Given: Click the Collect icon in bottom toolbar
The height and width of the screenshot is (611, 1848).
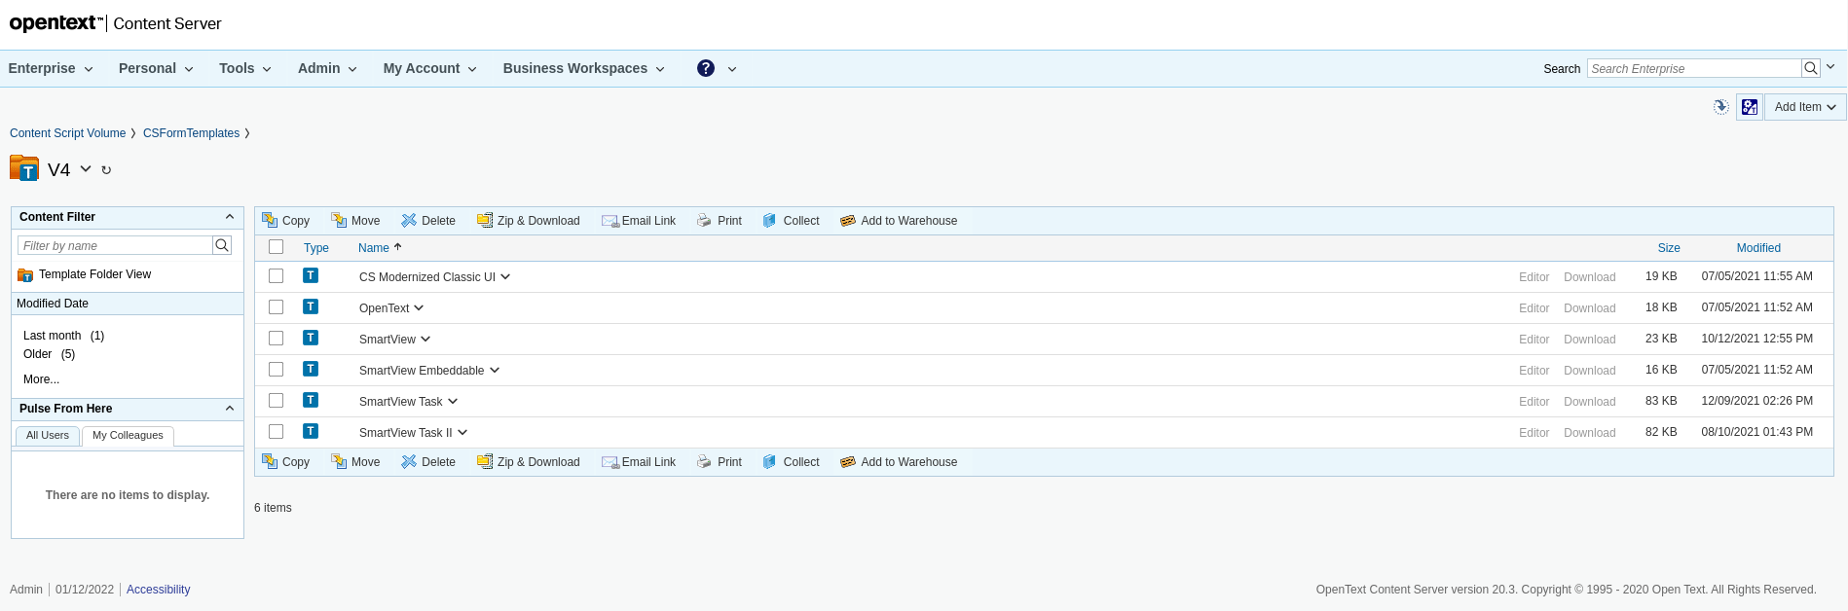Looking at the screenshot, I should (769, 462).
